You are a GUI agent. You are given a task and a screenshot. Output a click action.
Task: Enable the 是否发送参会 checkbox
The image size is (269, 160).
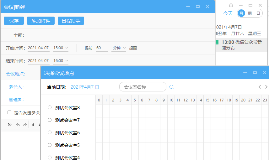(x=9, y=112)
